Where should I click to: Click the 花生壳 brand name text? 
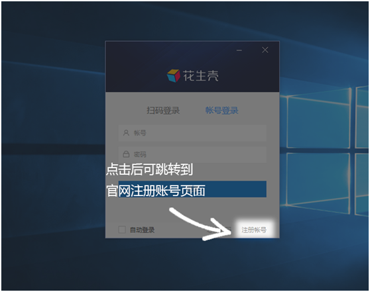click(201, 76)
